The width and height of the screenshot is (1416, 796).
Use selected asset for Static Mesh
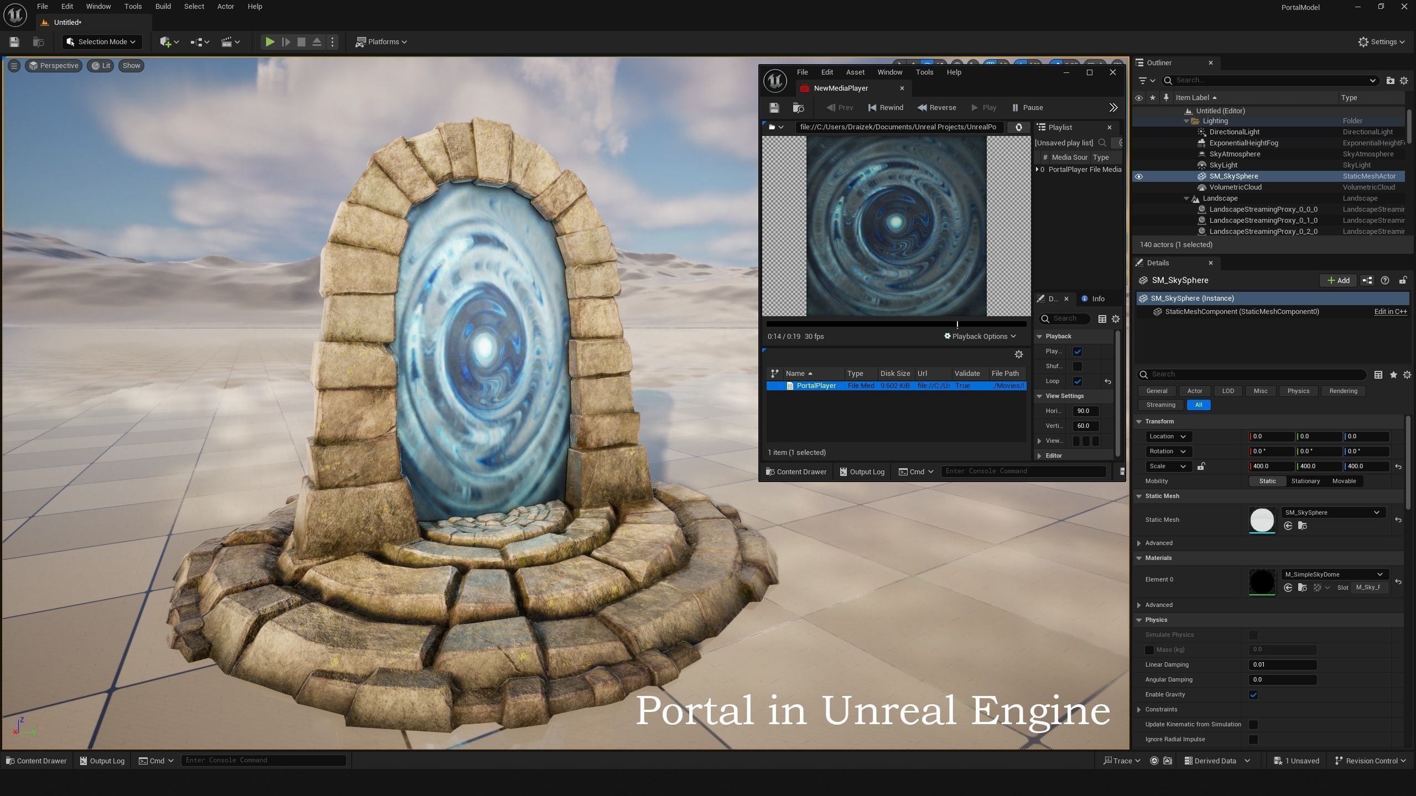(1288, 526)
